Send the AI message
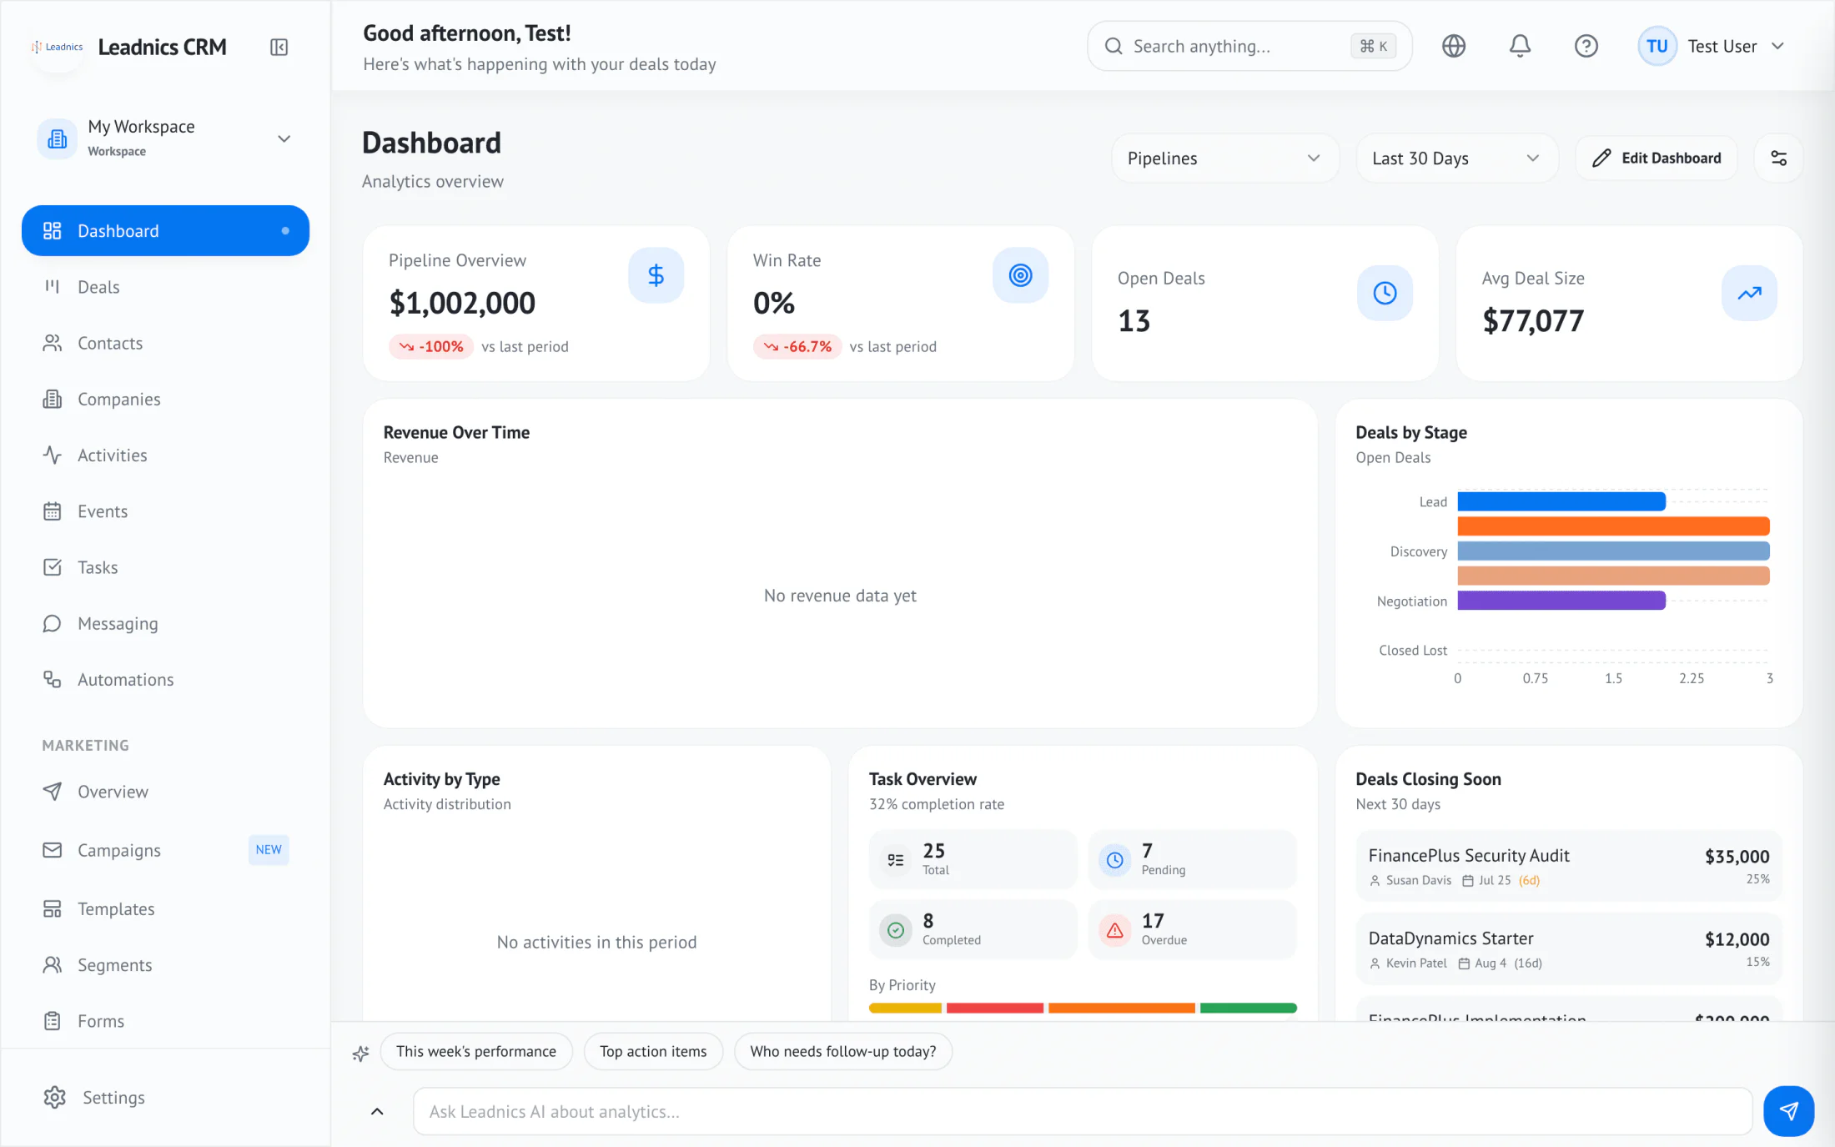The height and width of the screenshot is (1147, 1835). (1788, 1111)
